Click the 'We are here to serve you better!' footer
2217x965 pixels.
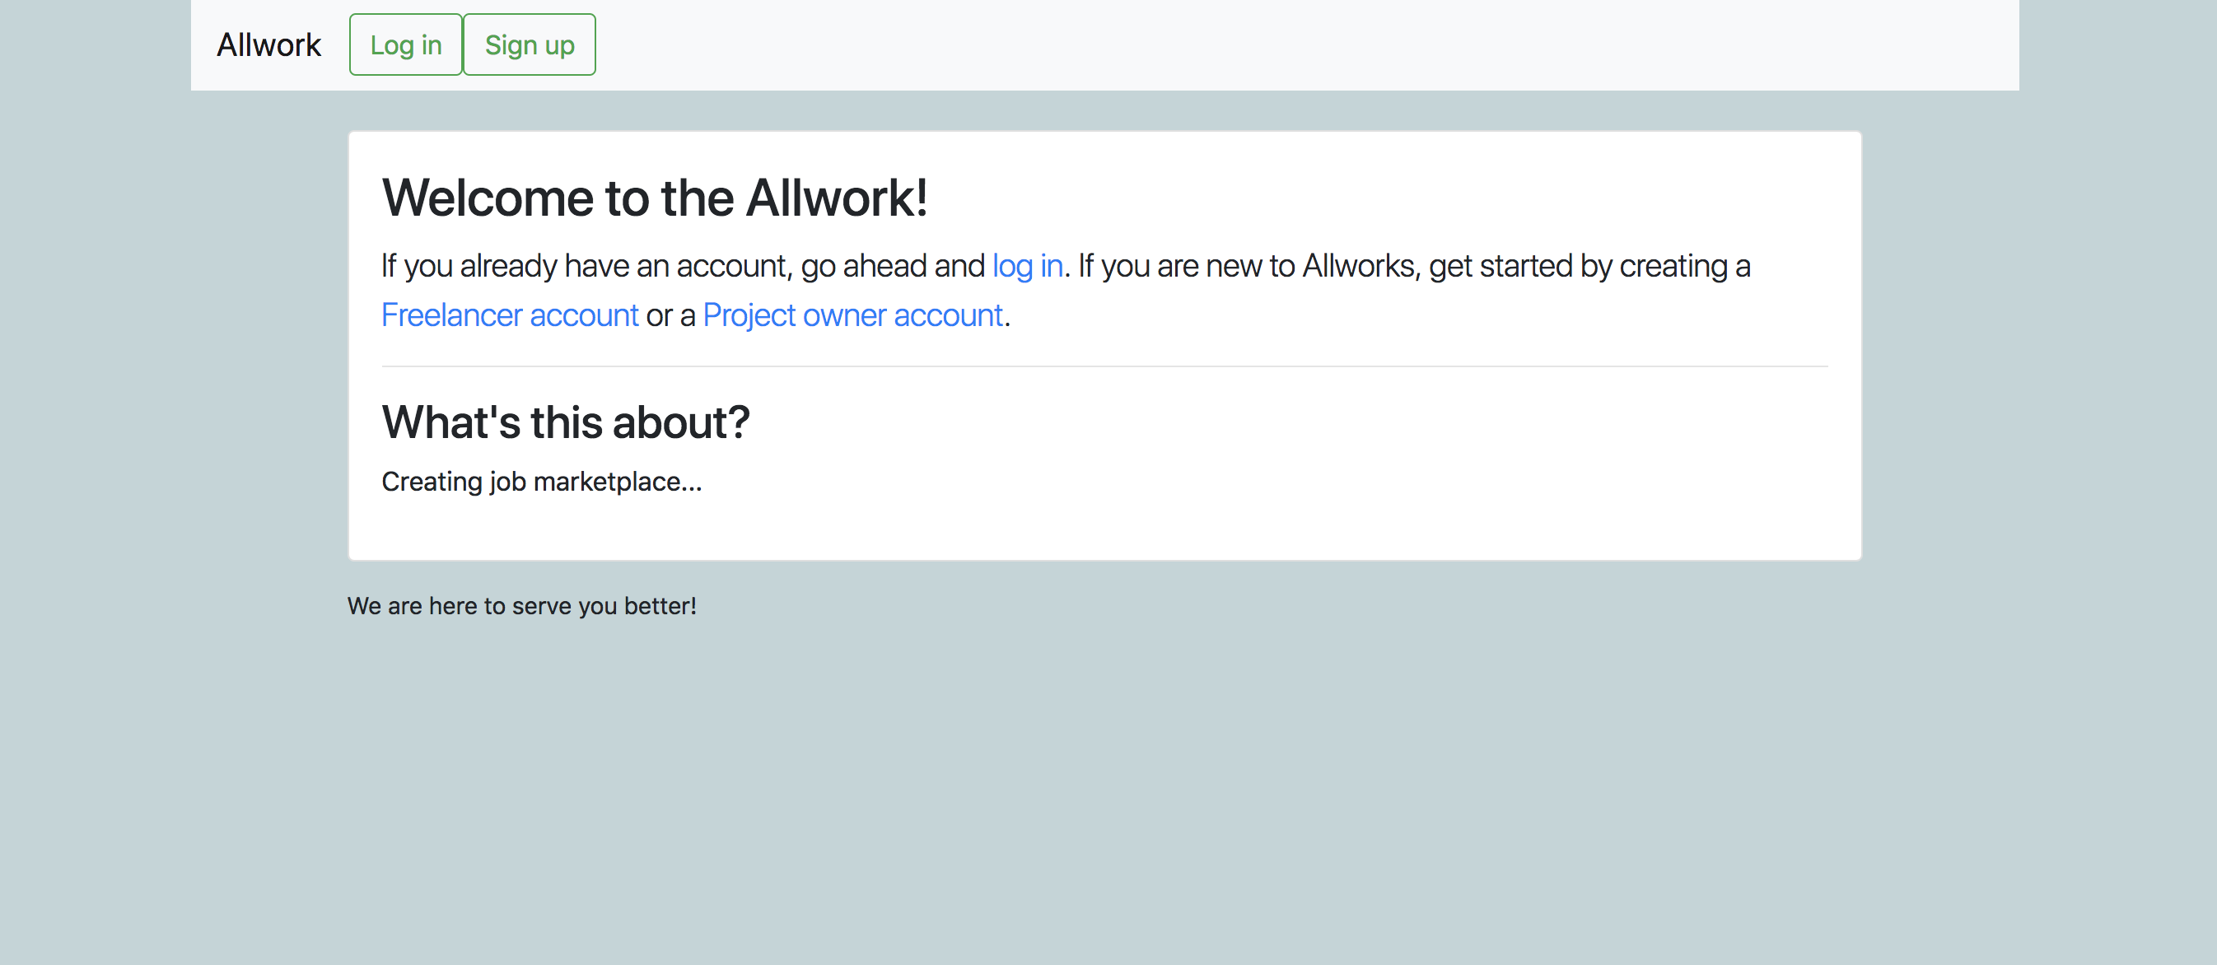521,606
